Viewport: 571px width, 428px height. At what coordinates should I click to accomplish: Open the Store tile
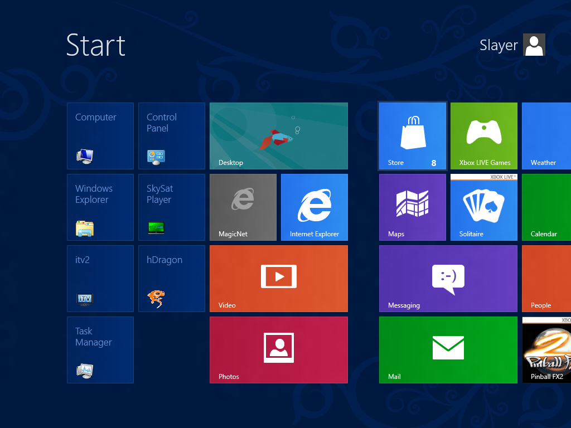[x=412, y=136]
